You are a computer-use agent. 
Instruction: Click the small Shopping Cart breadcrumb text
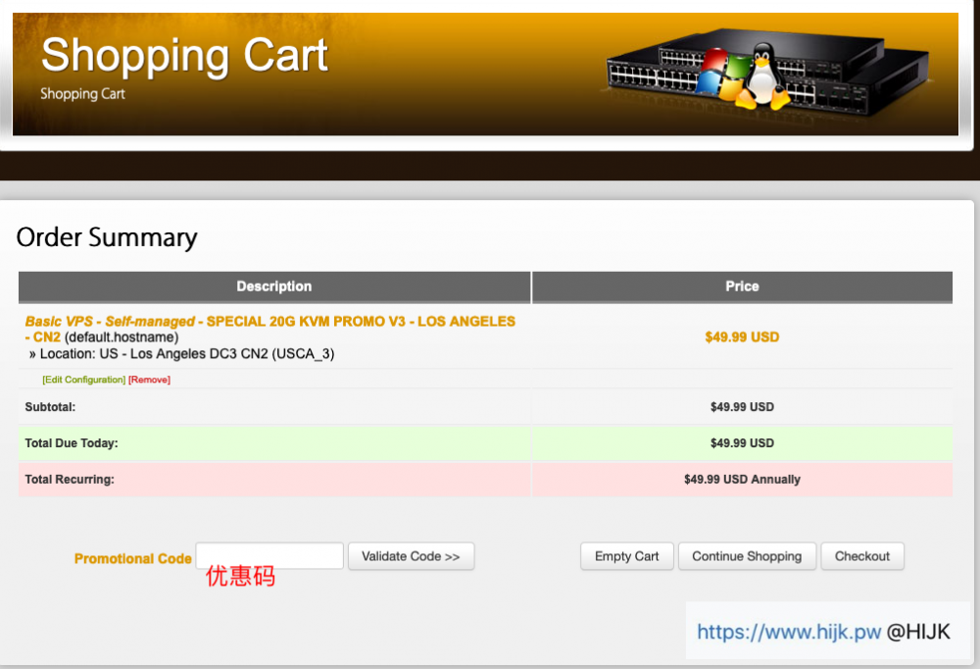(x=82, y=94)
